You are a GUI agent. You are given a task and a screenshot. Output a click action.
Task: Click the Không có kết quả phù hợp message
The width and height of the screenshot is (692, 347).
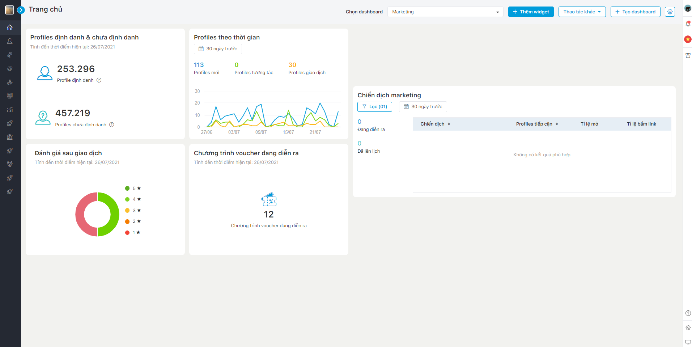(542, 155)
